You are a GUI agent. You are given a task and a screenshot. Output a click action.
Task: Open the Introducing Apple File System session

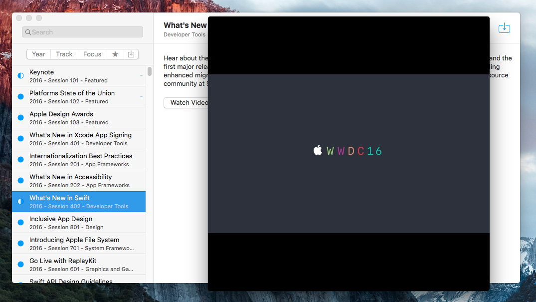click(80, 244)
